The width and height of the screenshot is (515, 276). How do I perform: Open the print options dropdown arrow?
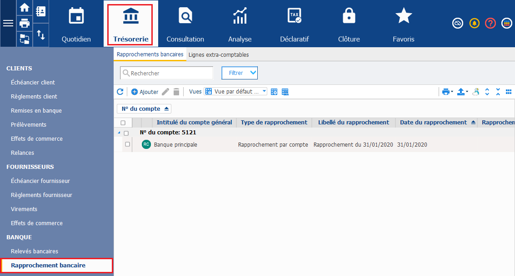[x=452, y=92]
